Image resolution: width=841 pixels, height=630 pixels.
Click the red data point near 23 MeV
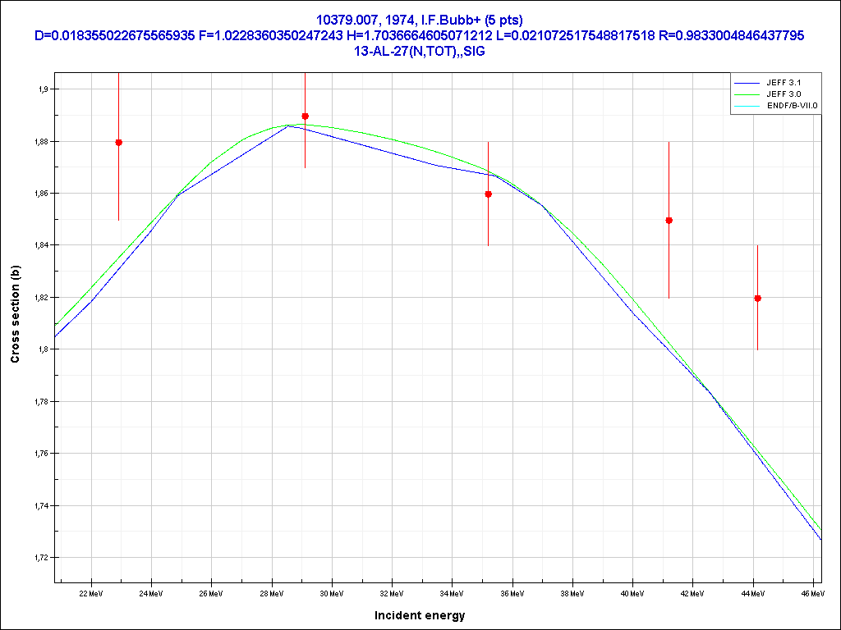point(118,142)
